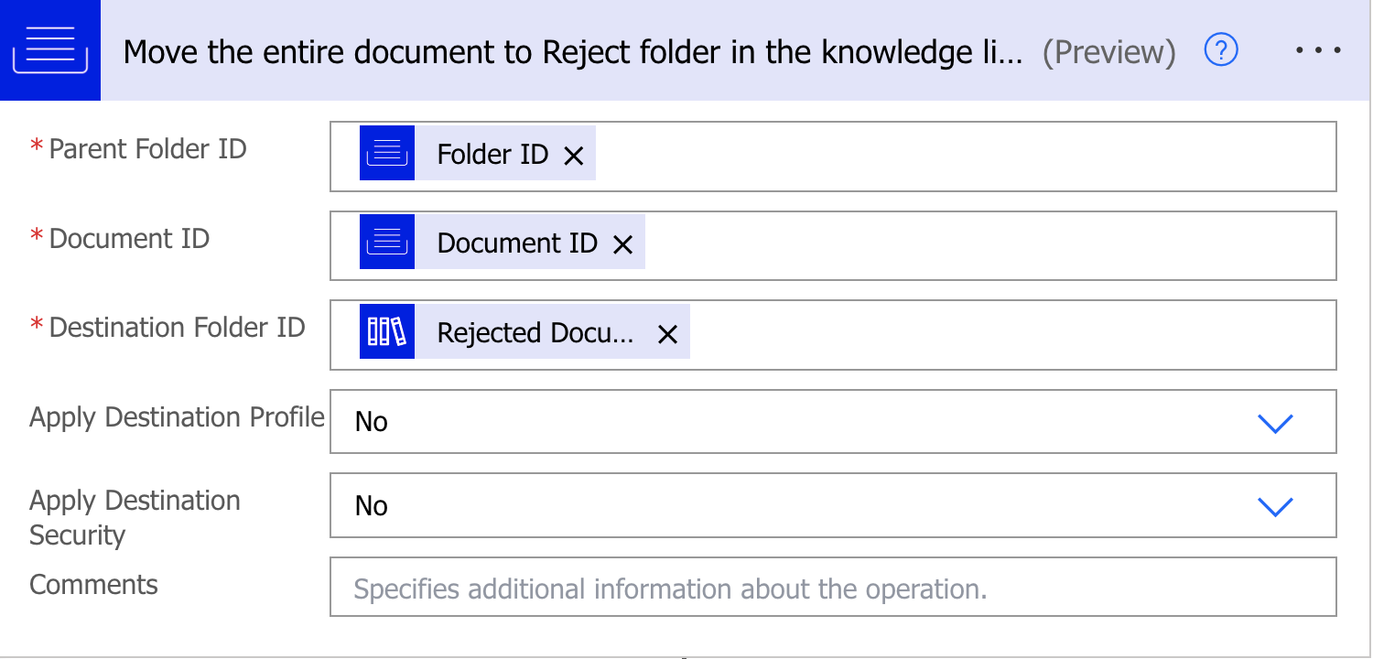Remove the Folder ID token

574,156
